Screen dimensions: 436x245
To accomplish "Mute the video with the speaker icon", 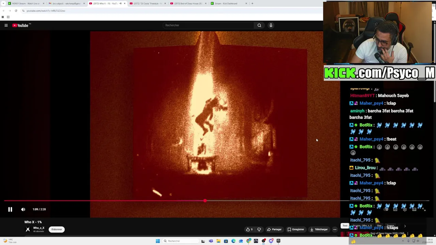I will 23,210.
